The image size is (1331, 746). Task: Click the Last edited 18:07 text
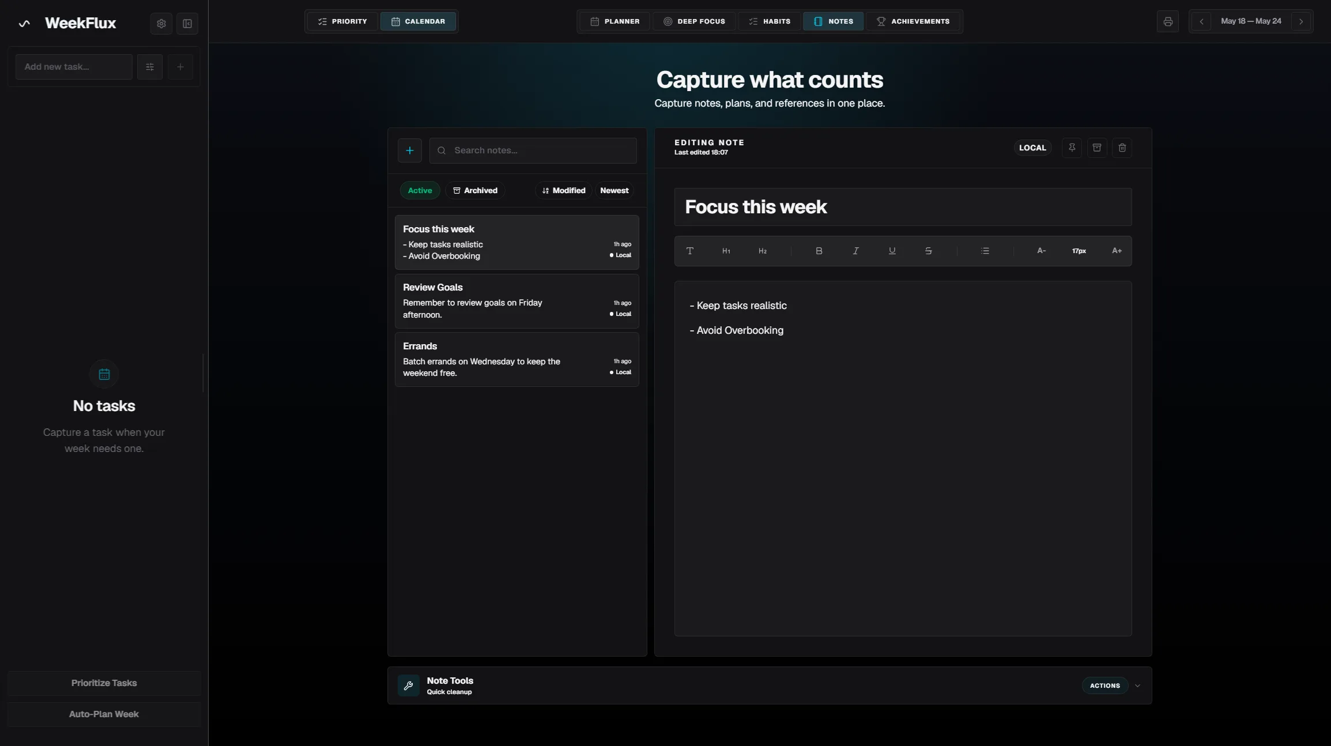tap(701, 153)
